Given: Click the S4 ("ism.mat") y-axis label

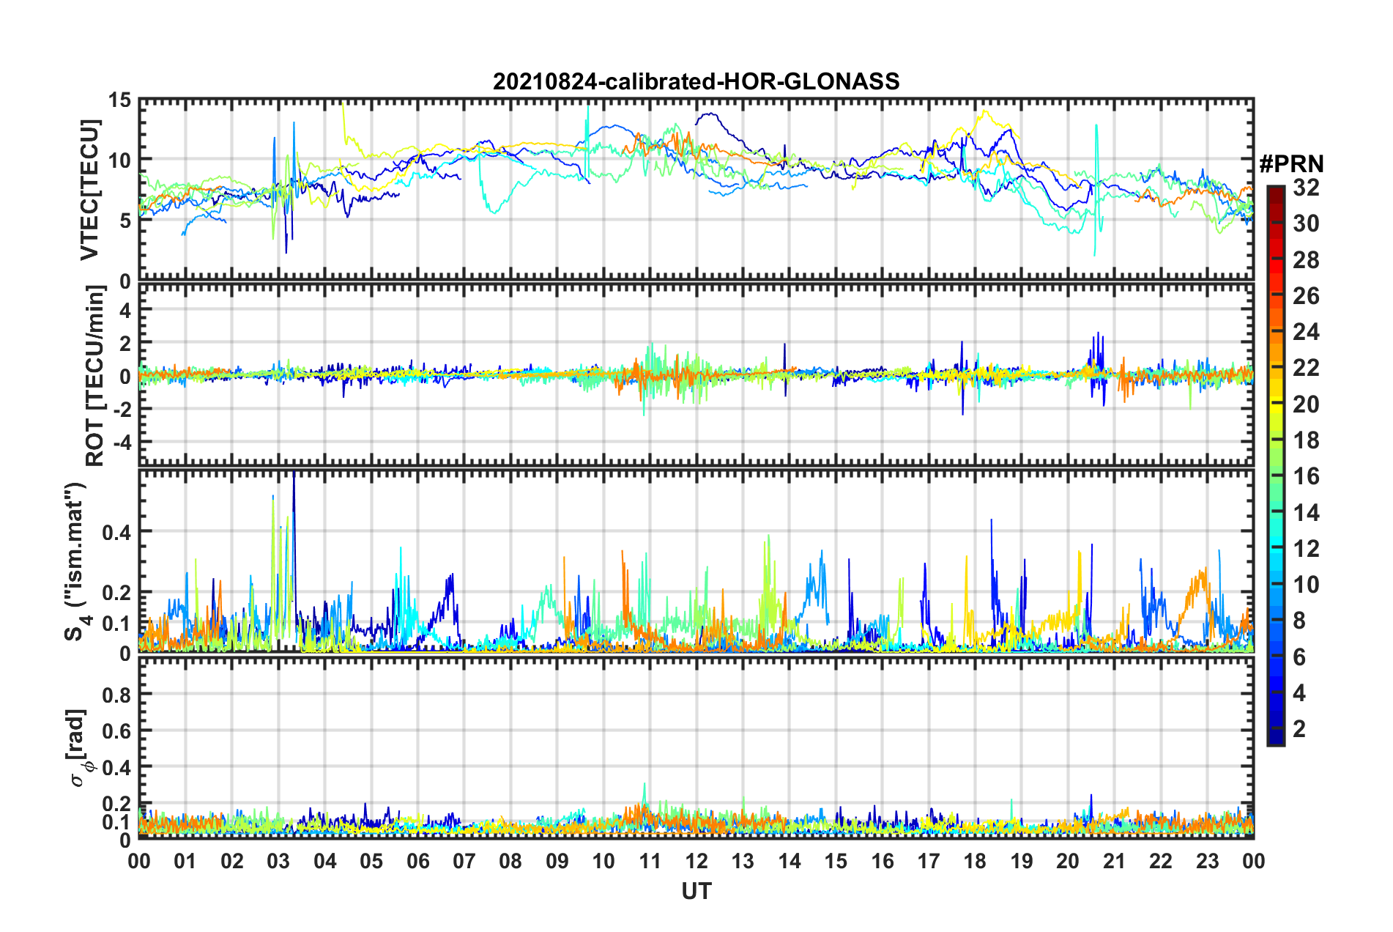Looking at the screenshot, I should (x=78, y=562).
